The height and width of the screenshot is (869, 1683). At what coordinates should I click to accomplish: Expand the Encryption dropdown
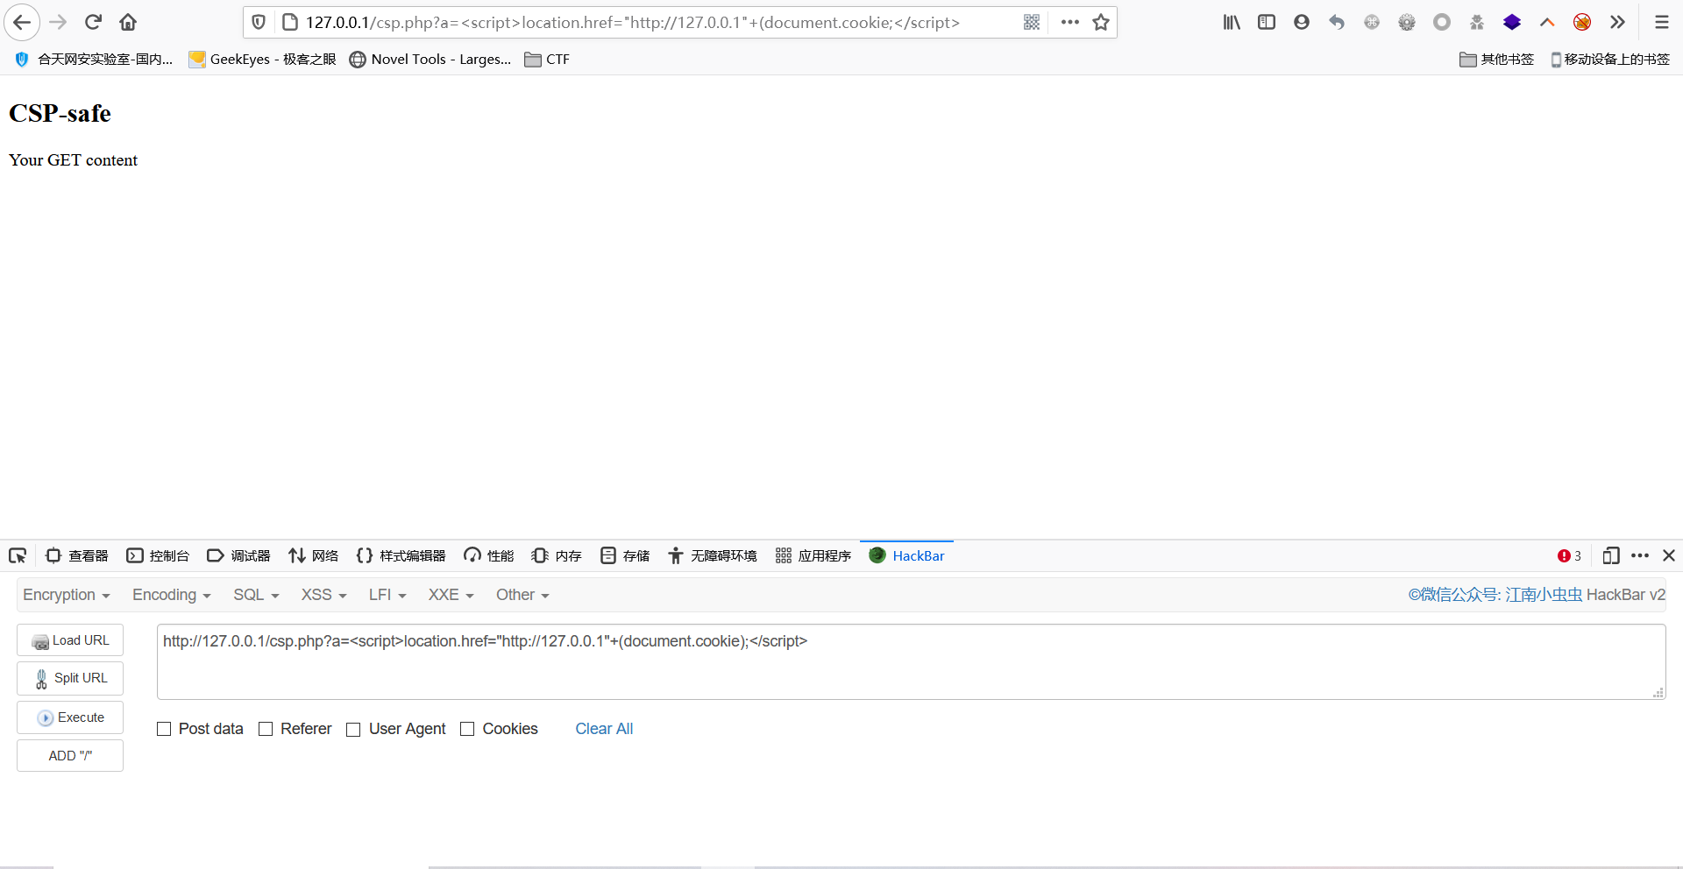[x=67, y=595]
